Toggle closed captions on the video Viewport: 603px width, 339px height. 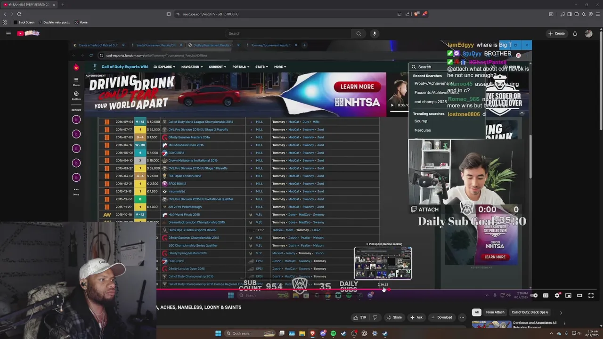[x=546, y=295]
